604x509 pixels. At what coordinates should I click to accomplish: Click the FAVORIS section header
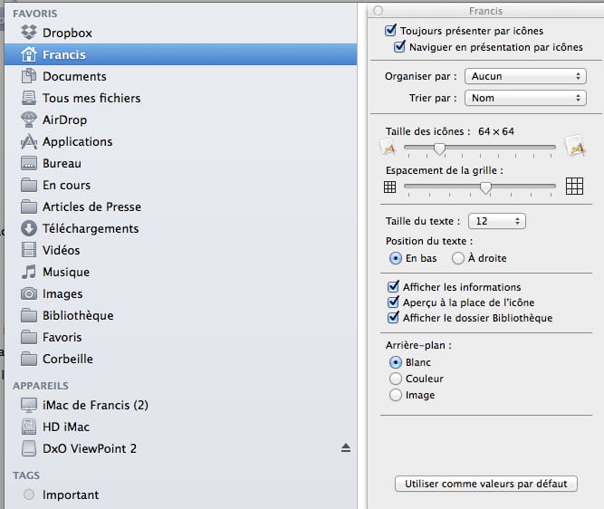coord(35,14)
